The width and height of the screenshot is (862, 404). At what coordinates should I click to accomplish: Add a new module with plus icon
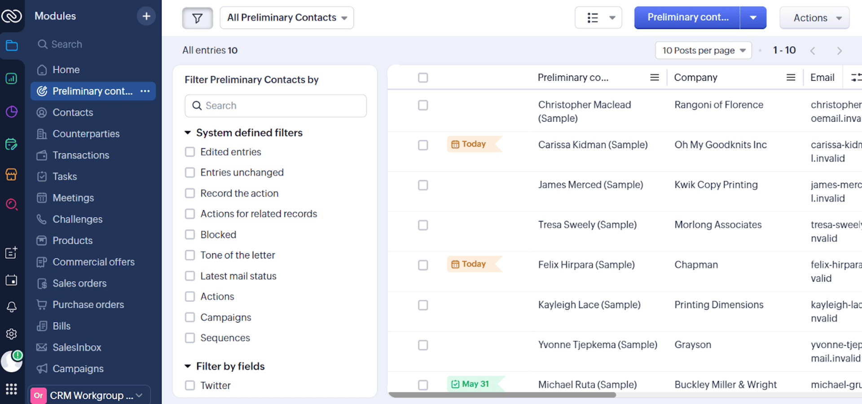[146, 16]
